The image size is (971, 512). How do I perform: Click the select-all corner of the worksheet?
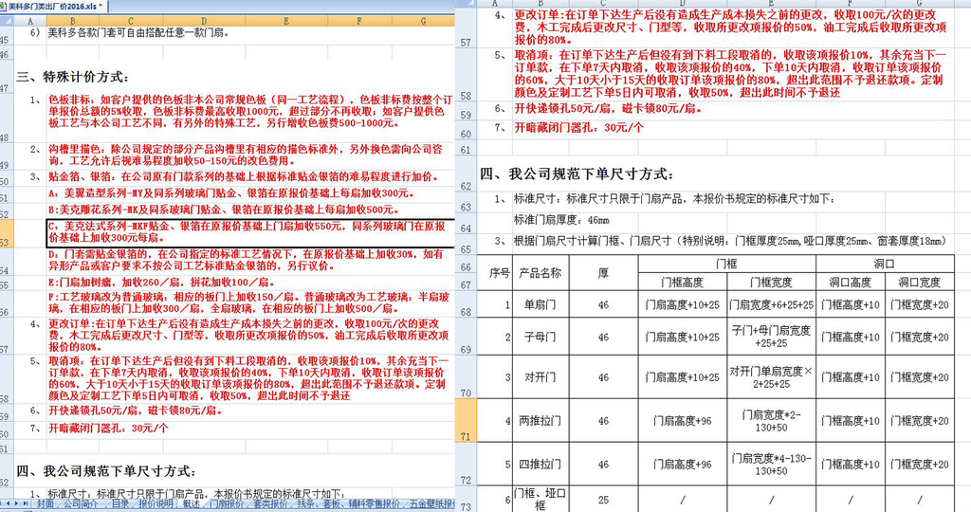[x=7, y=21]
